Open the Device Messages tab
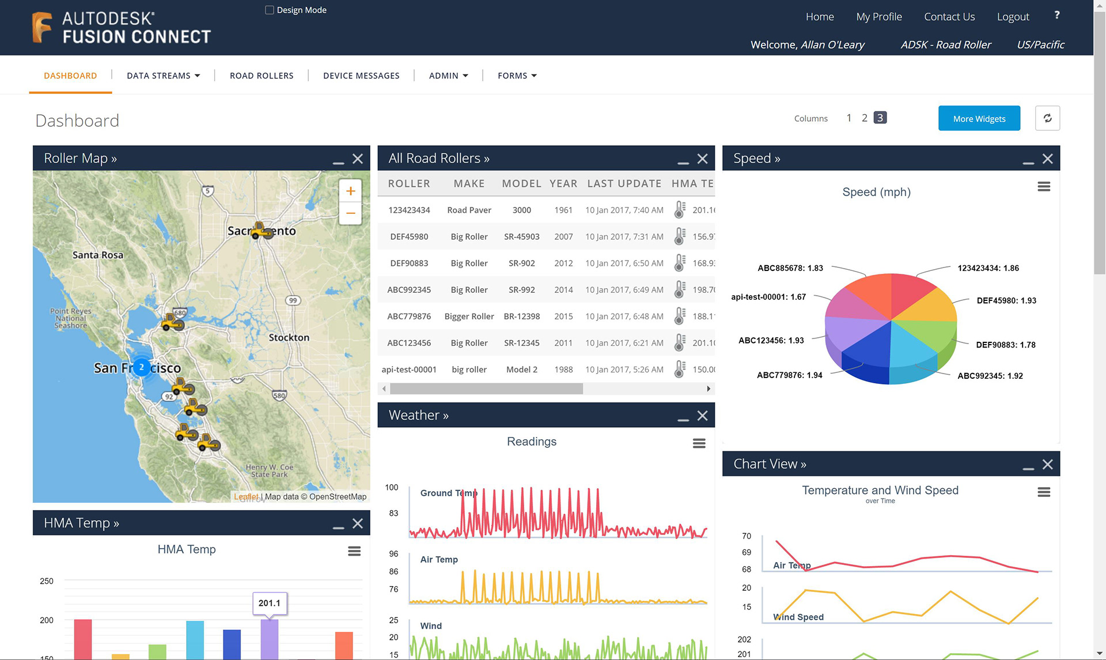Image resolution: width=1106 pixels, height=660 pixels. [361, 76]
